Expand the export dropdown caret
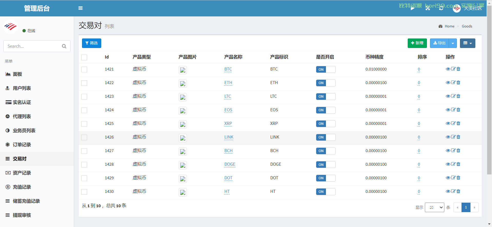 tap(453, 43)
